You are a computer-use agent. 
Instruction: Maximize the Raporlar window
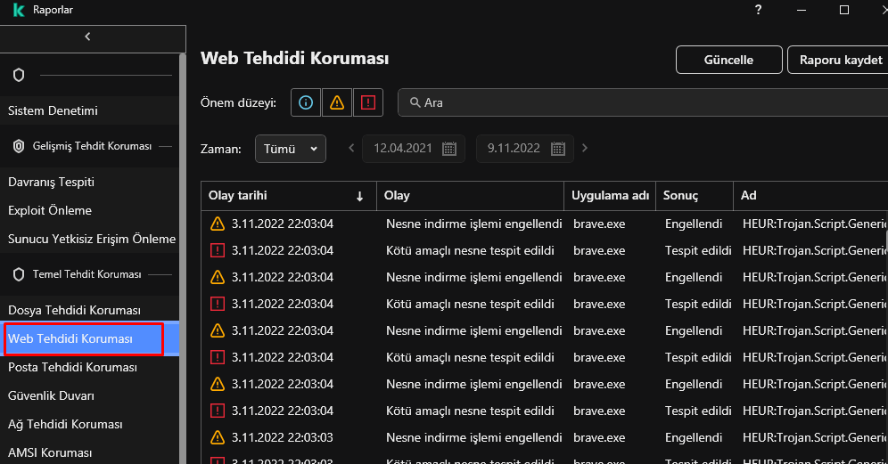tap(843, 10)
